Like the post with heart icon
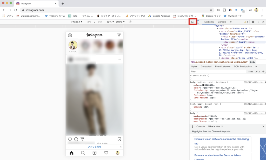 point(70,139)
